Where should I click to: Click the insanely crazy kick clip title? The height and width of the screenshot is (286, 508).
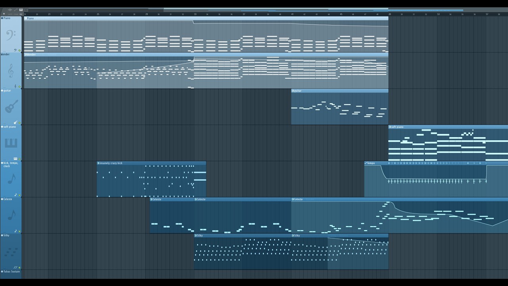pos(111,163)
